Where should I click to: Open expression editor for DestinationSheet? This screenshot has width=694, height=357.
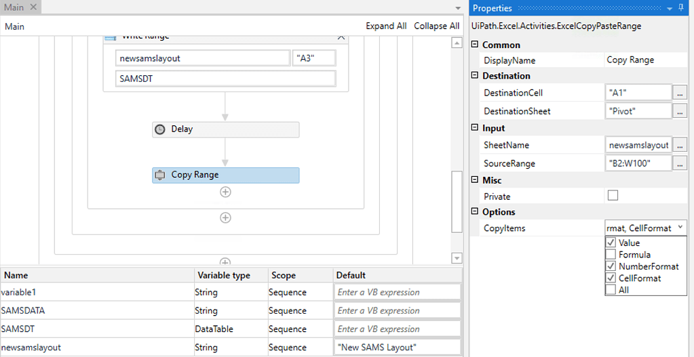(x=680, y=111)
